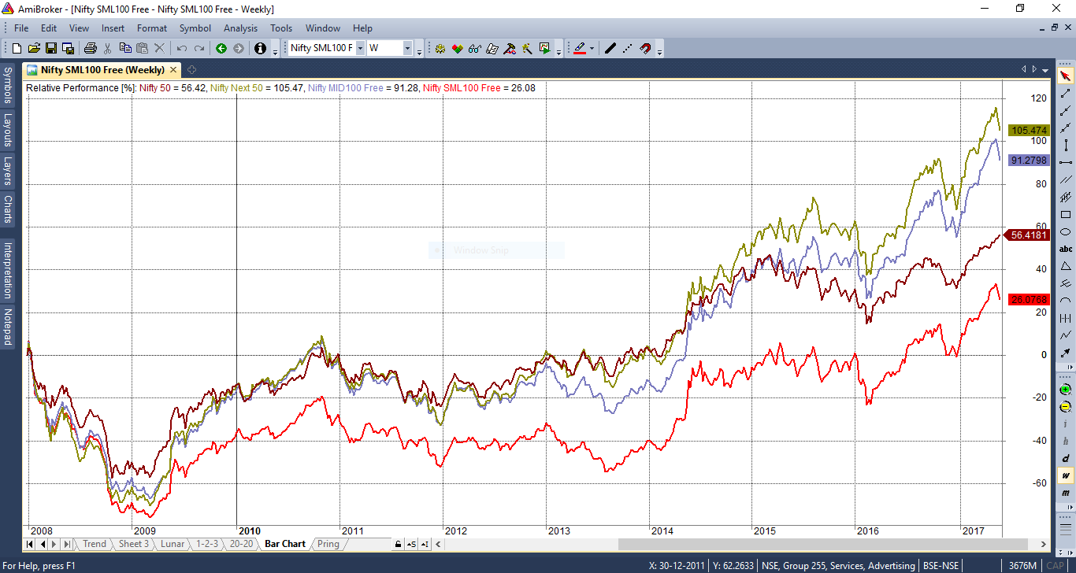
Task: Select the dotted line style icon
Action: [628, 48]
